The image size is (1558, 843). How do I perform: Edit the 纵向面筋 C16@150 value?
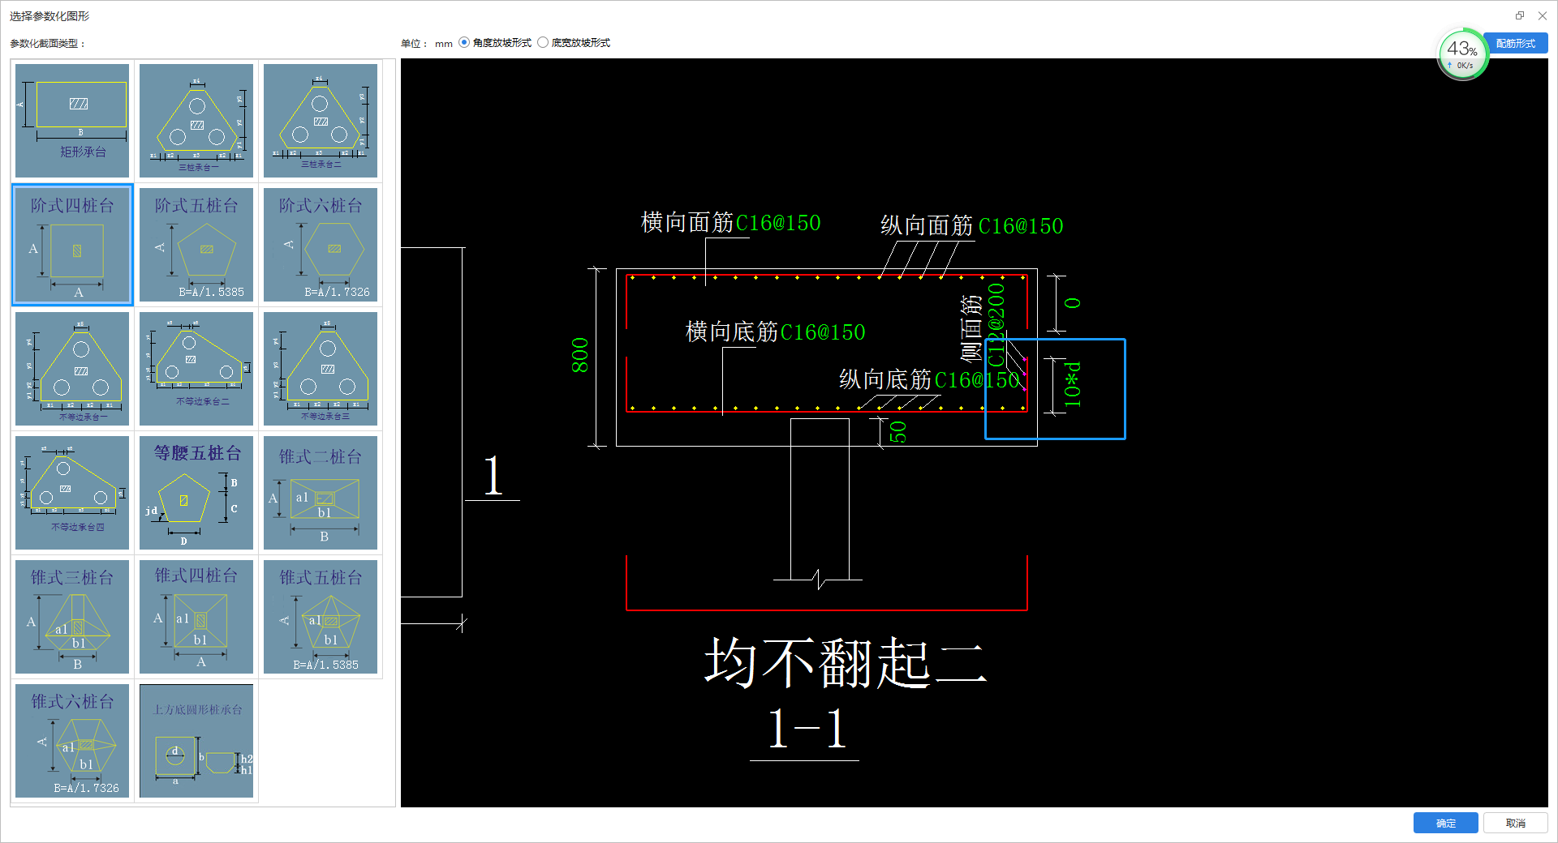pyautogui.click(x=1021, y=226)
